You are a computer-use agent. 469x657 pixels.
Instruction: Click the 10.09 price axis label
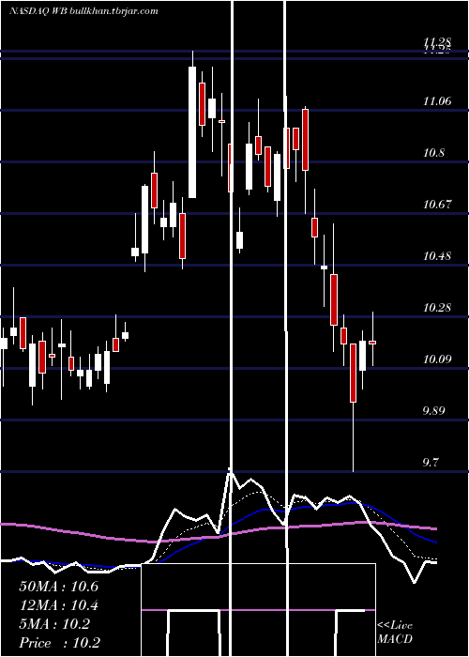pos(437,359)
